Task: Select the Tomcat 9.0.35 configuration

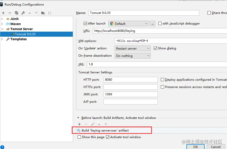Action: click(x=37, y=34)
